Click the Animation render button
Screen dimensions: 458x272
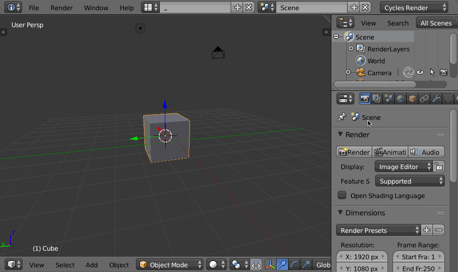point(390,152)
